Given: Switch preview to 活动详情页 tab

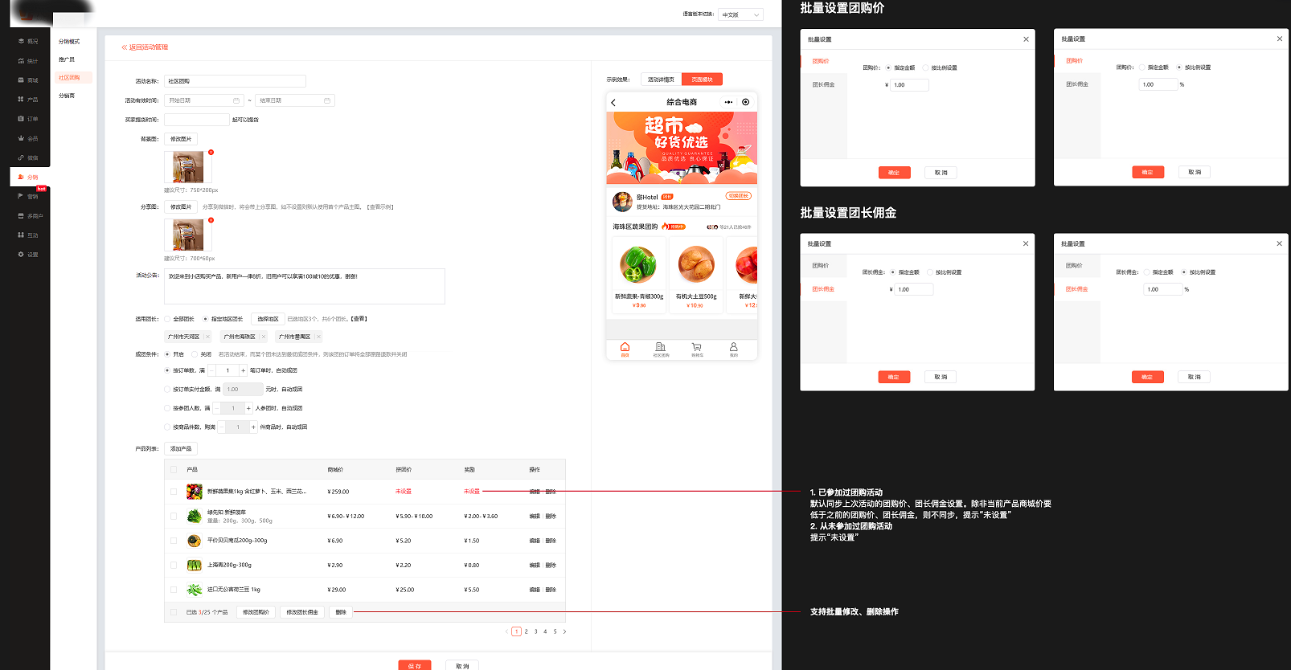Looking at the screenshot, I should click(x=662, y=80).
